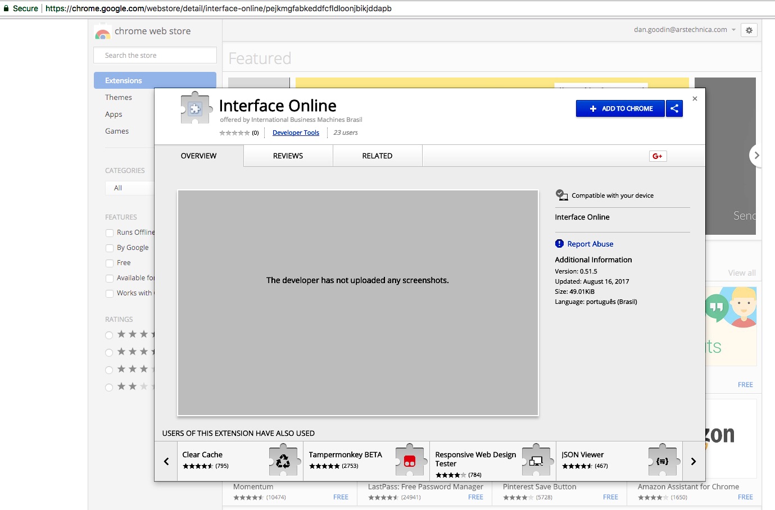Screen dimensions: 775x510
Task: Toggle the Available for Android checkbox
Action: coord(110,278)
